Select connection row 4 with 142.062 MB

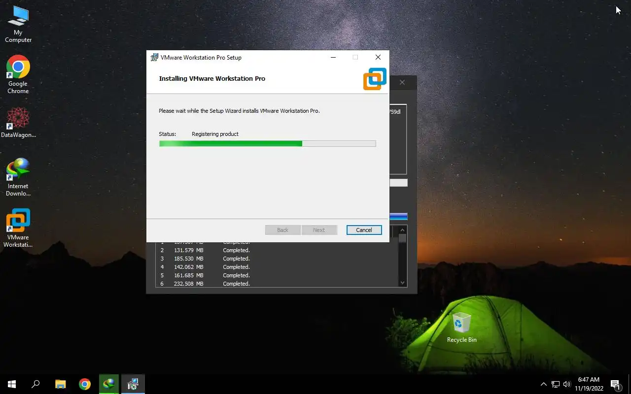coord(277,267)
